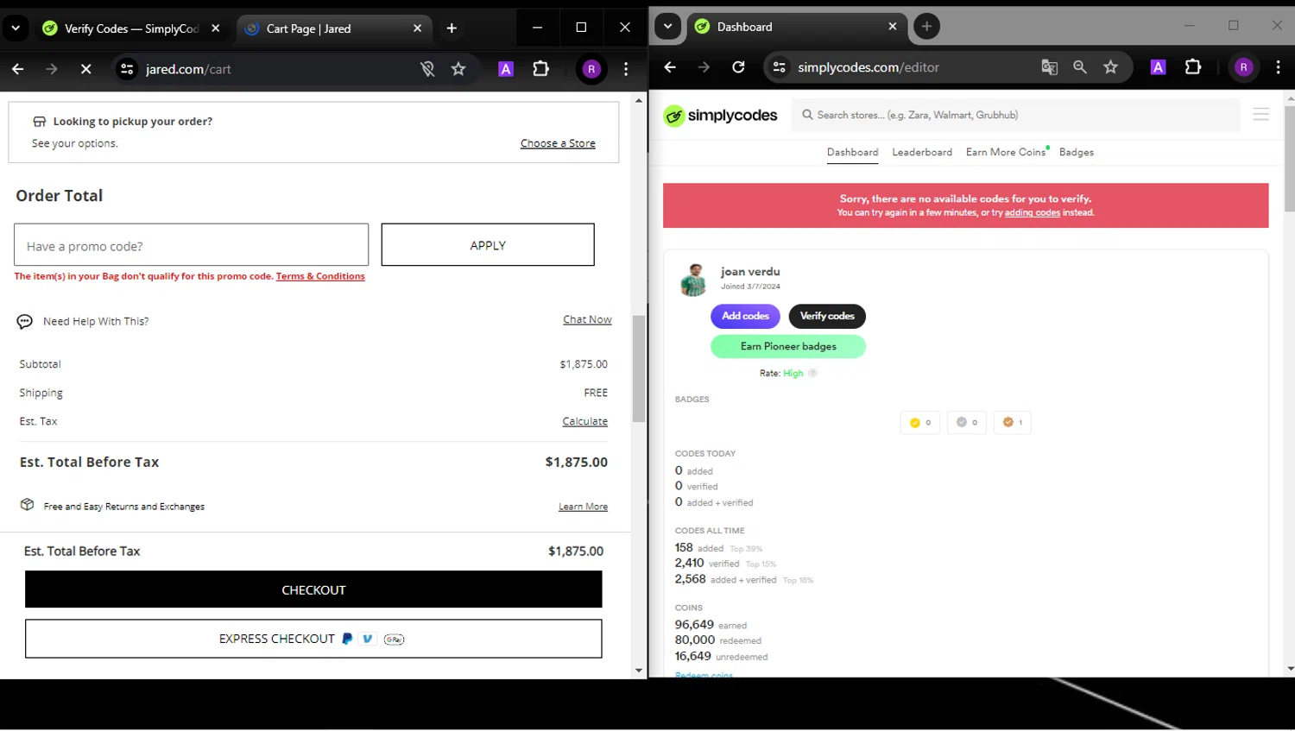The image size is (1295, 731).
Task: Click the simplycodes logo
Action: 721,116
